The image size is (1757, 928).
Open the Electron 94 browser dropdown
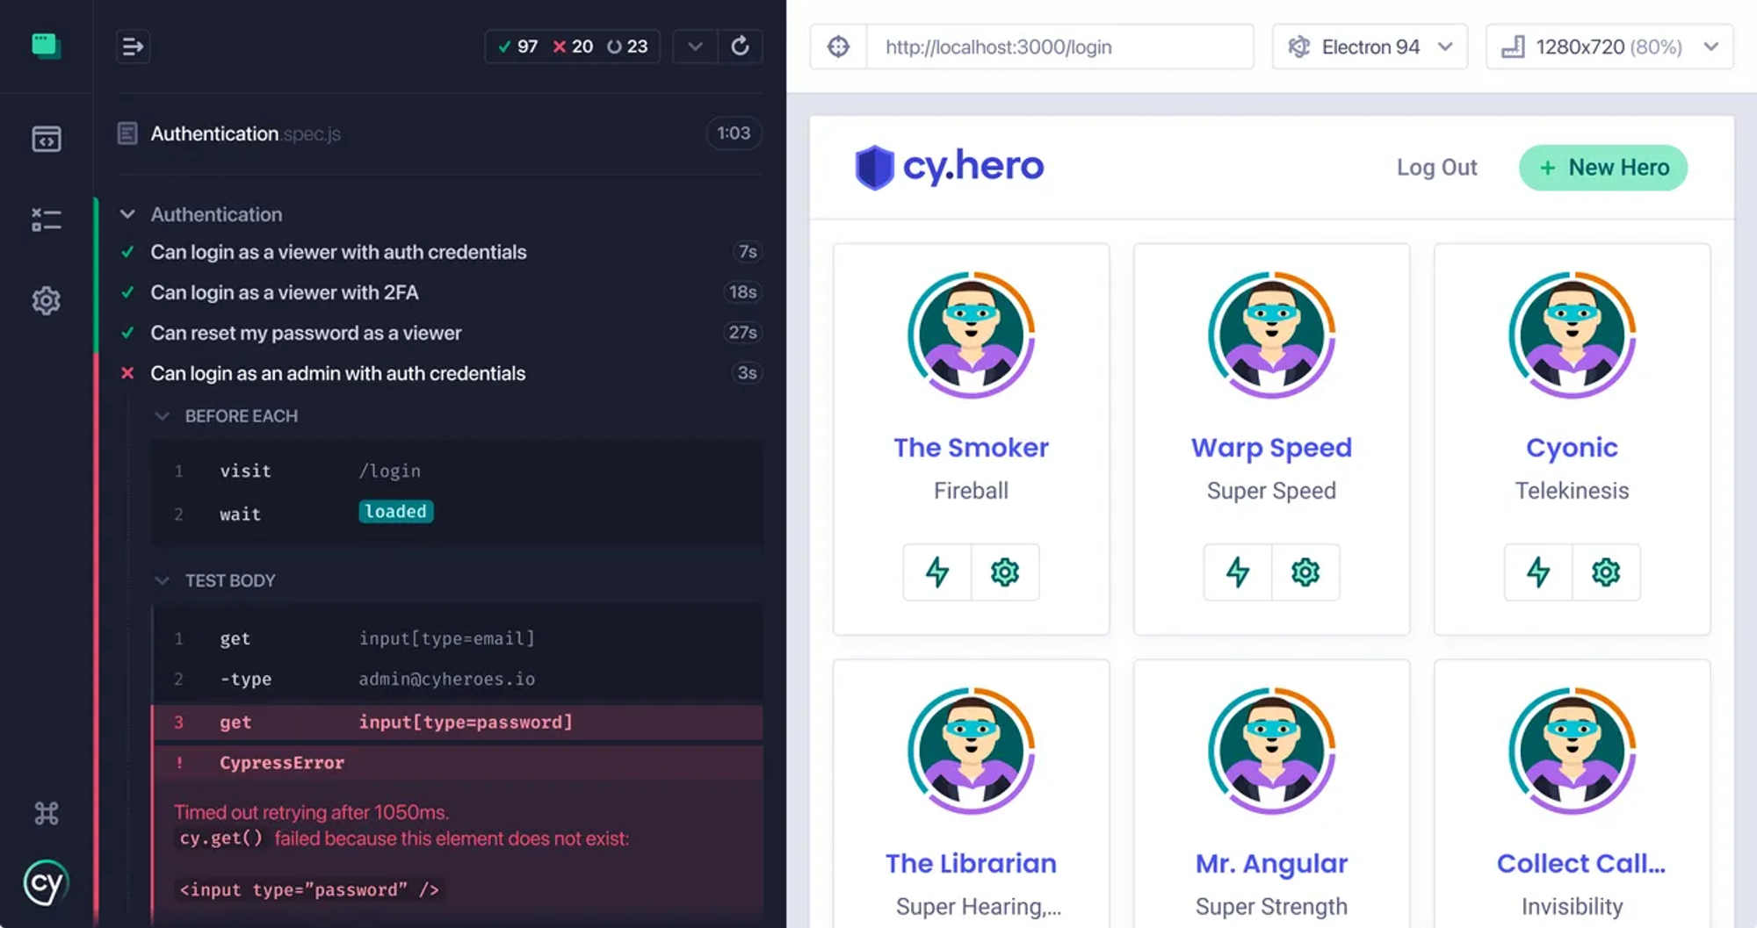1369,47
